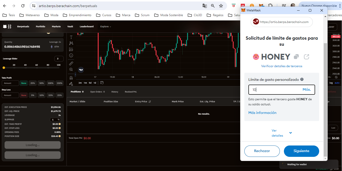Set Stop Loss to 10%
Image resolution: width=342 pixels, height=171 pixels.
coord(42,95)
